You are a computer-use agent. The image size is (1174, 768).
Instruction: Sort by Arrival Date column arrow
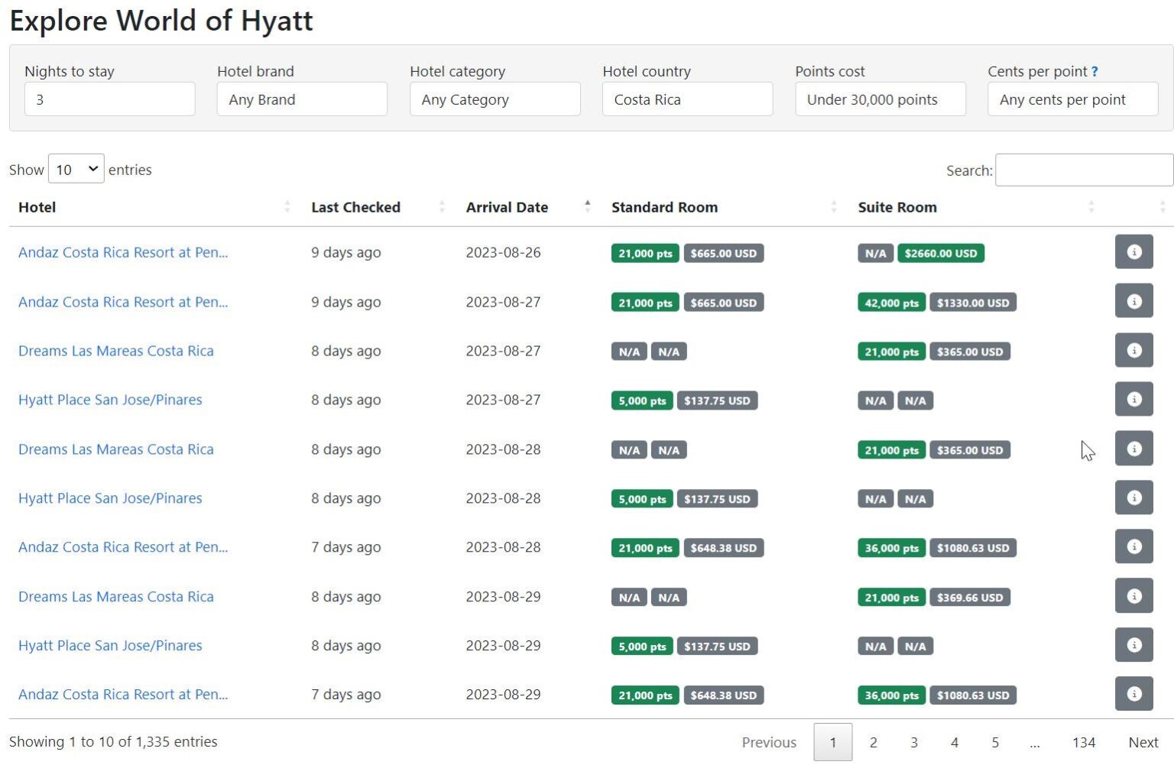587,207
